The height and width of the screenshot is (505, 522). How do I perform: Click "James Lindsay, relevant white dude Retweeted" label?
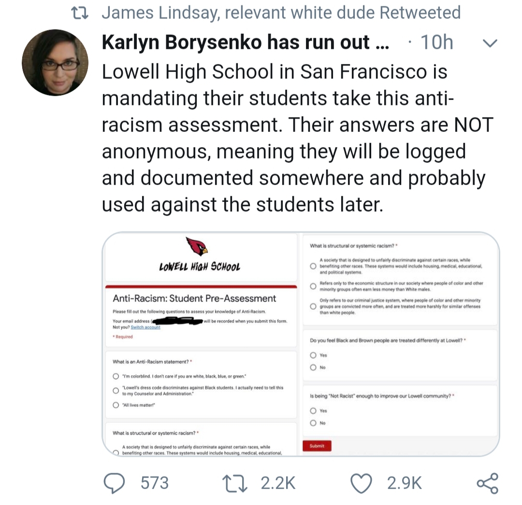[281, 13]
